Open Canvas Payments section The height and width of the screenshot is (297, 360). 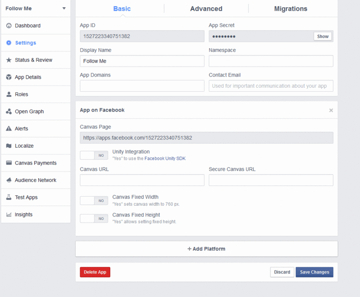36,163
